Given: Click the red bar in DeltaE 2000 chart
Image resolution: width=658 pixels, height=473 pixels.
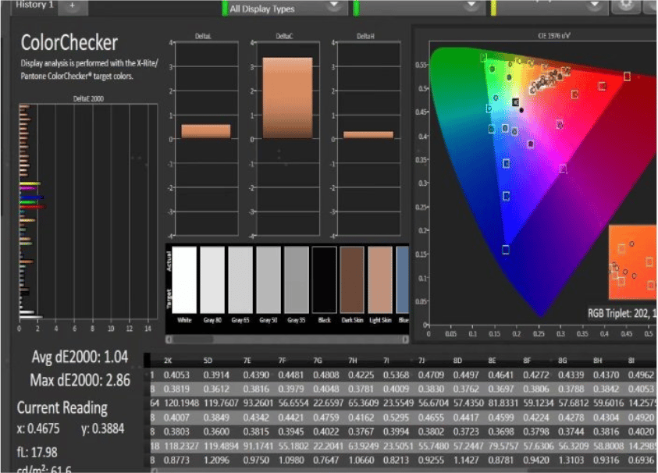Looking at the screenshot, I should [33, 207].
